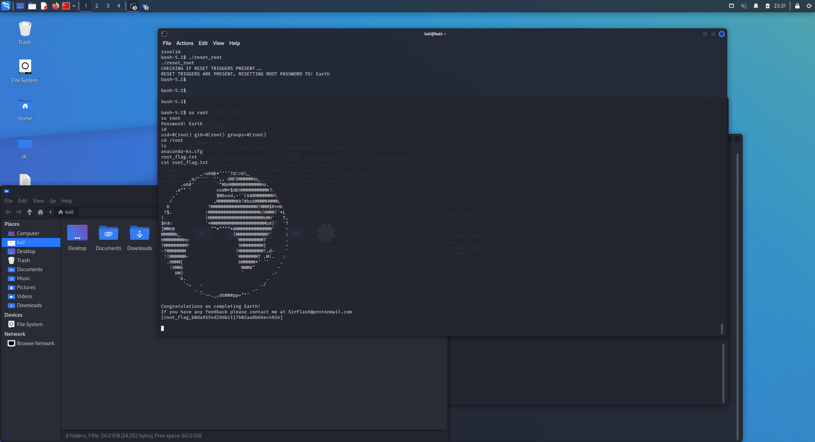Click the battery power manager icon
815x442 pixels.
coord(767,6)
